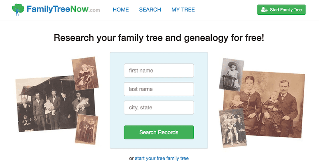Open the MY TREE menu item

pyautogui.click(x=183, y=10)
